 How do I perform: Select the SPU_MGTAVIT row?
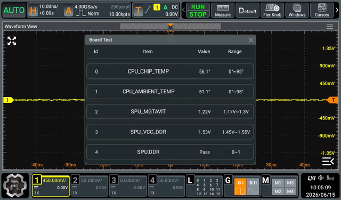point(170,111)
